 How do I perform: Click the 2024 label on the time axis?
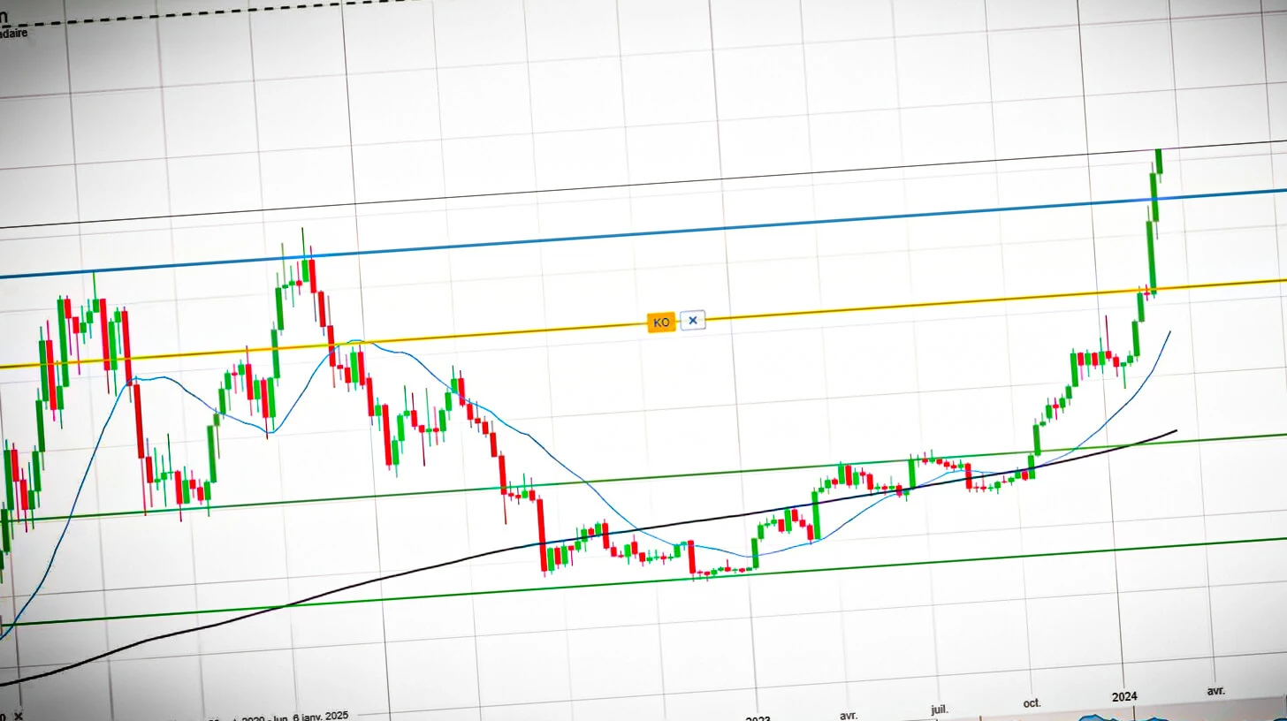[x=1127, y=697]
